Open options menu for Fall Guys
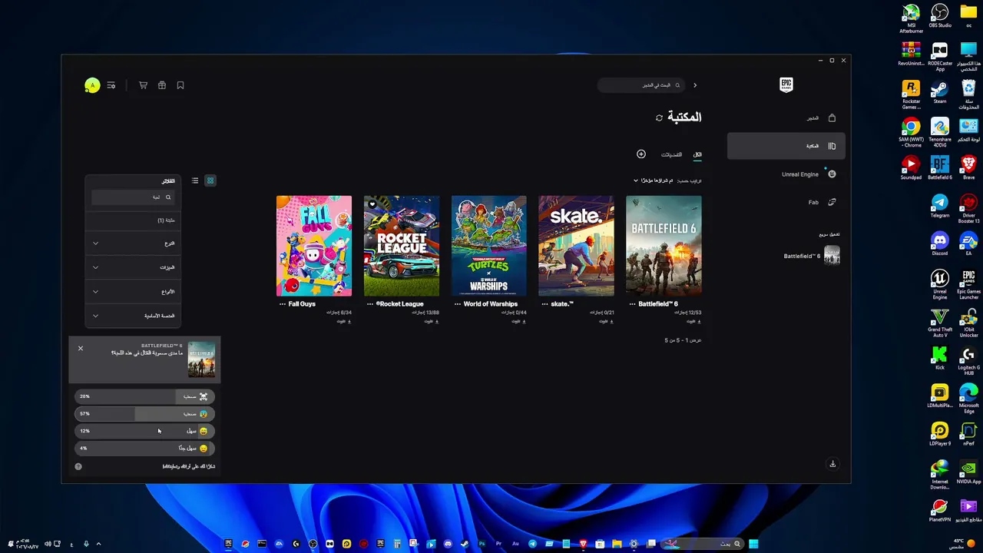983x553 pixels. 283,304
